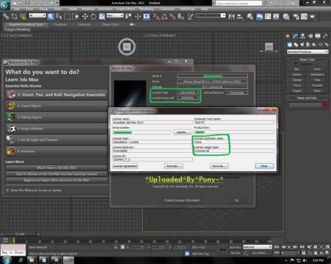Click Activate in Product License Information

coord(173,166)
